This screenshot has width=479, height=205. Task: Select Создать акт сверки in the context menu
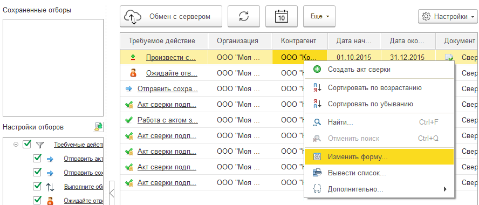pyautogui.click(x=379, y=70)
